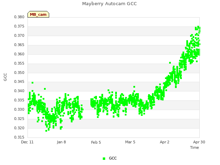Image resolution: width=220 pixels, height=165 pixels.
Task: Click the 0.345 y-axis value
Action: 19,82
